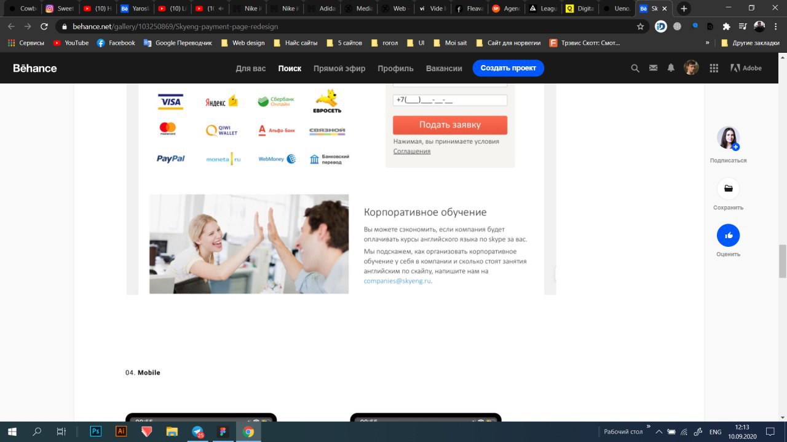Open a new Chrome tab
Image resolution: width=787 pixels, height=442 pixels.
coord(684,9)
